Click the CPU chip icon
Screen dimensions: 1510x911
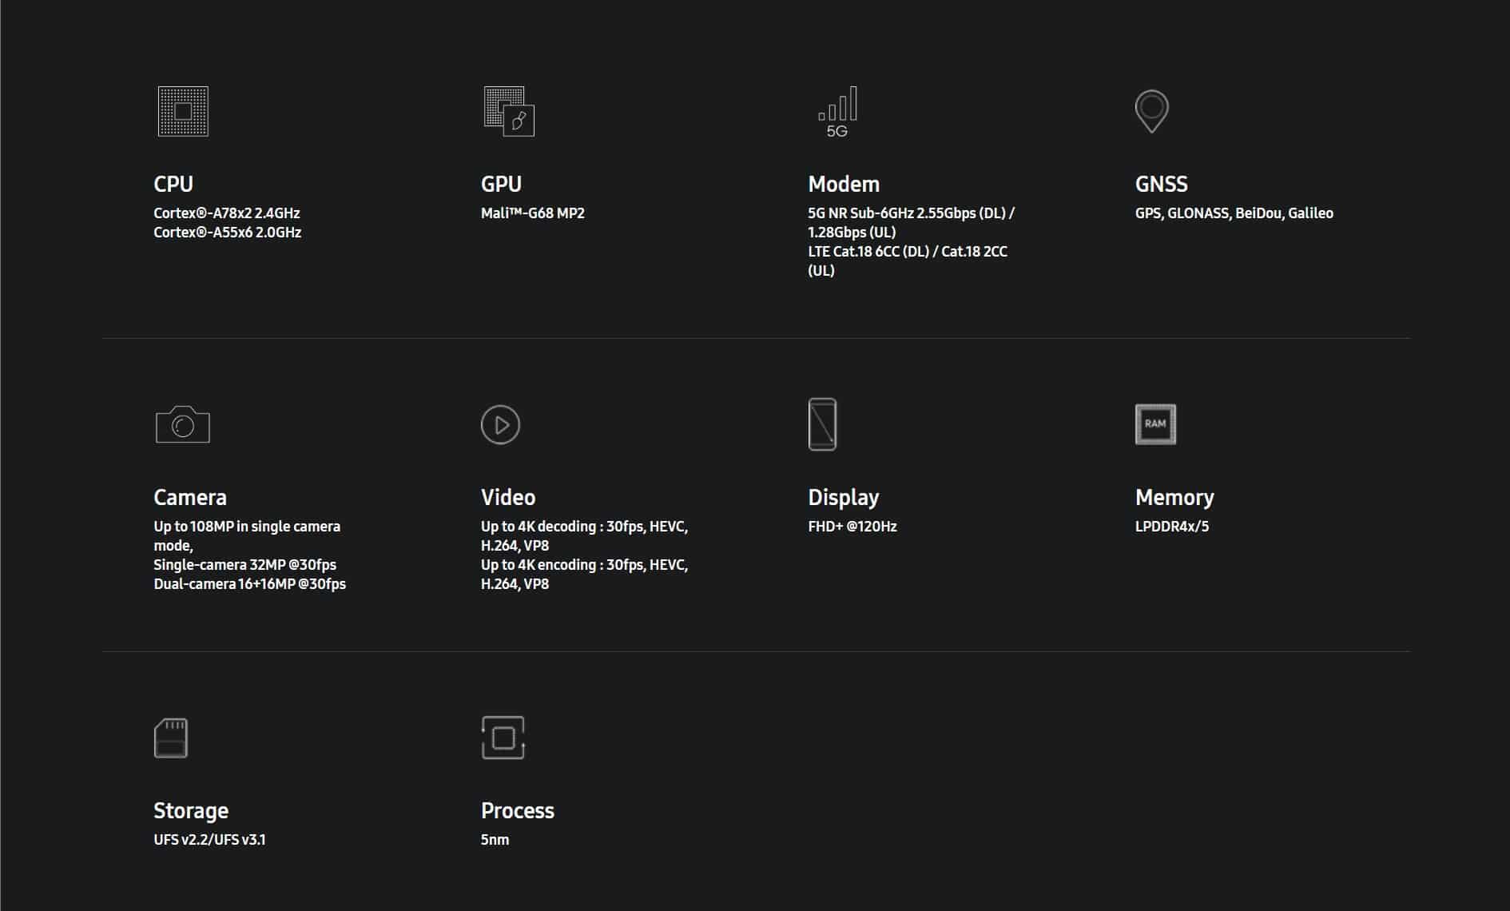pyautogui.click(x=183, y=111)
